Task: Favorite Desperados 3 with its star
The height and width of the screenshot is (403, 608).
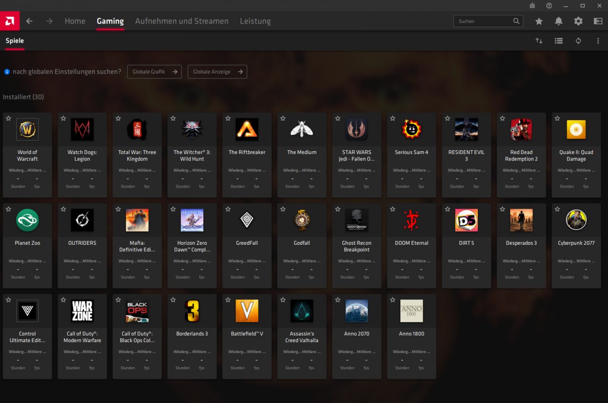Action: (x=503, y=209)
